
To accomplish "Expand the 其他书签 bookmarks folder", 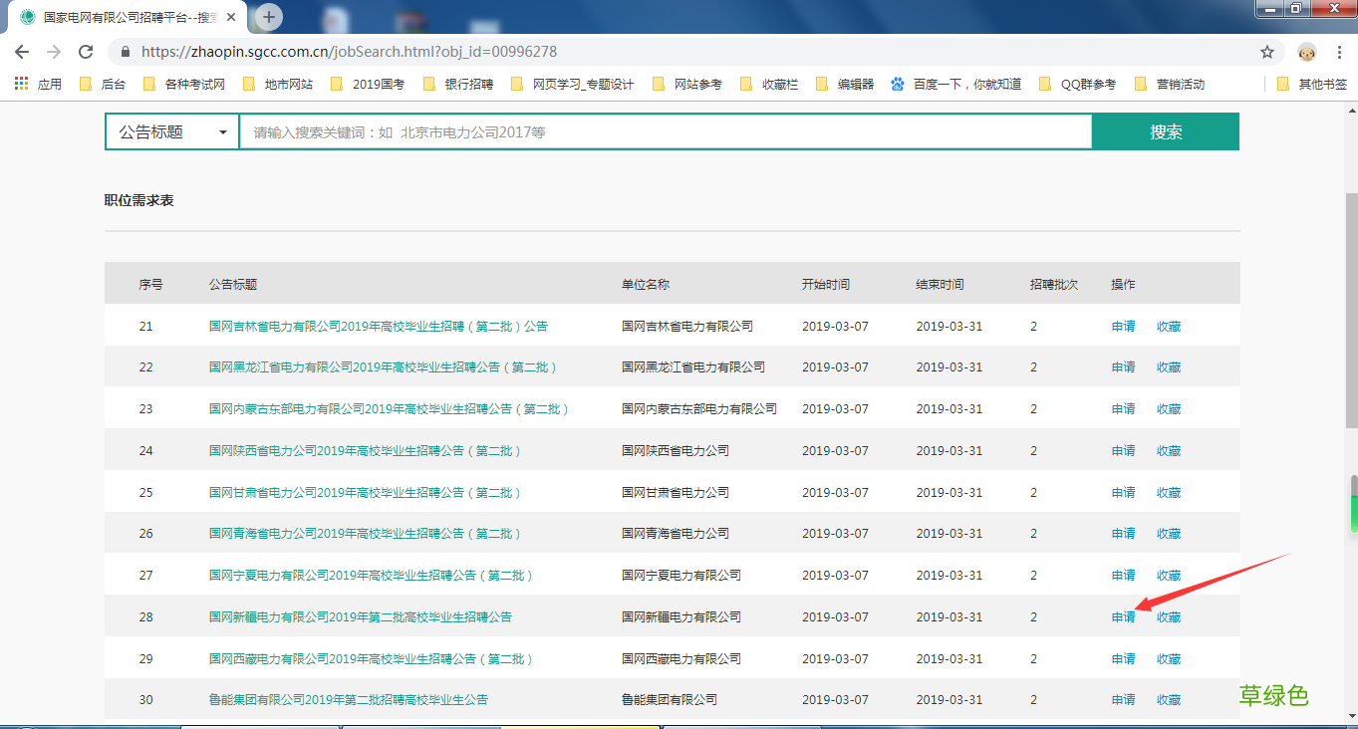I will pos(1315,84).
